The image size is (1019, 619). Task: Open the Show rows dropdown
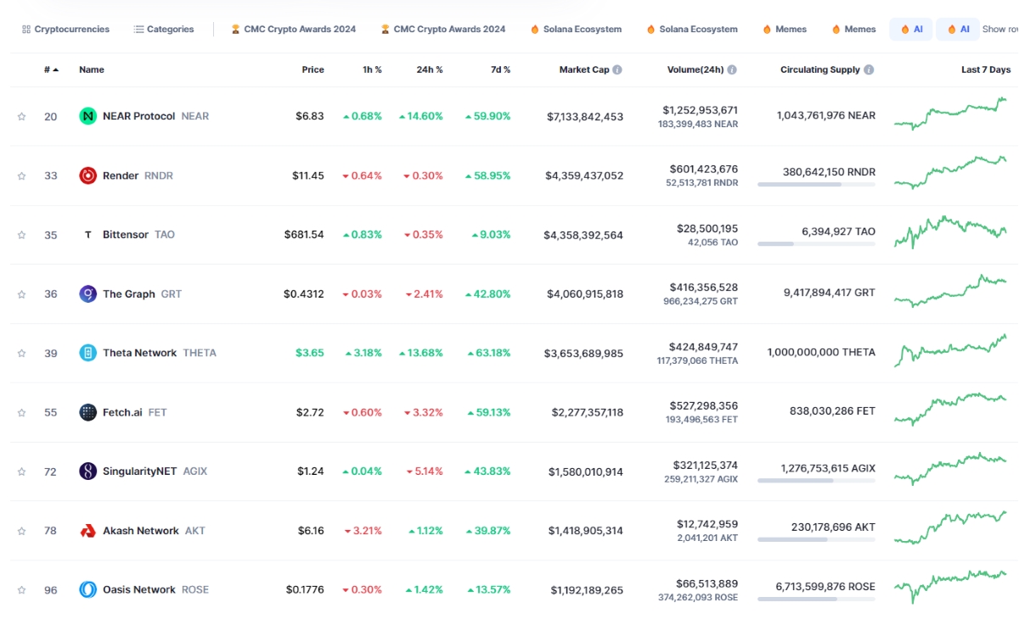pos(999,30)
